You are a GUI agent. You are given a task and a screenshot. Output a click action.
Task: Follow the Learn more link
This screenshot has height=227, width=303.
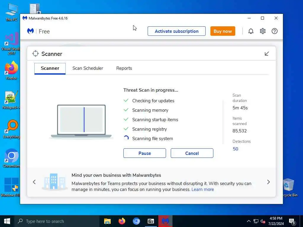(x=202, y=189)
